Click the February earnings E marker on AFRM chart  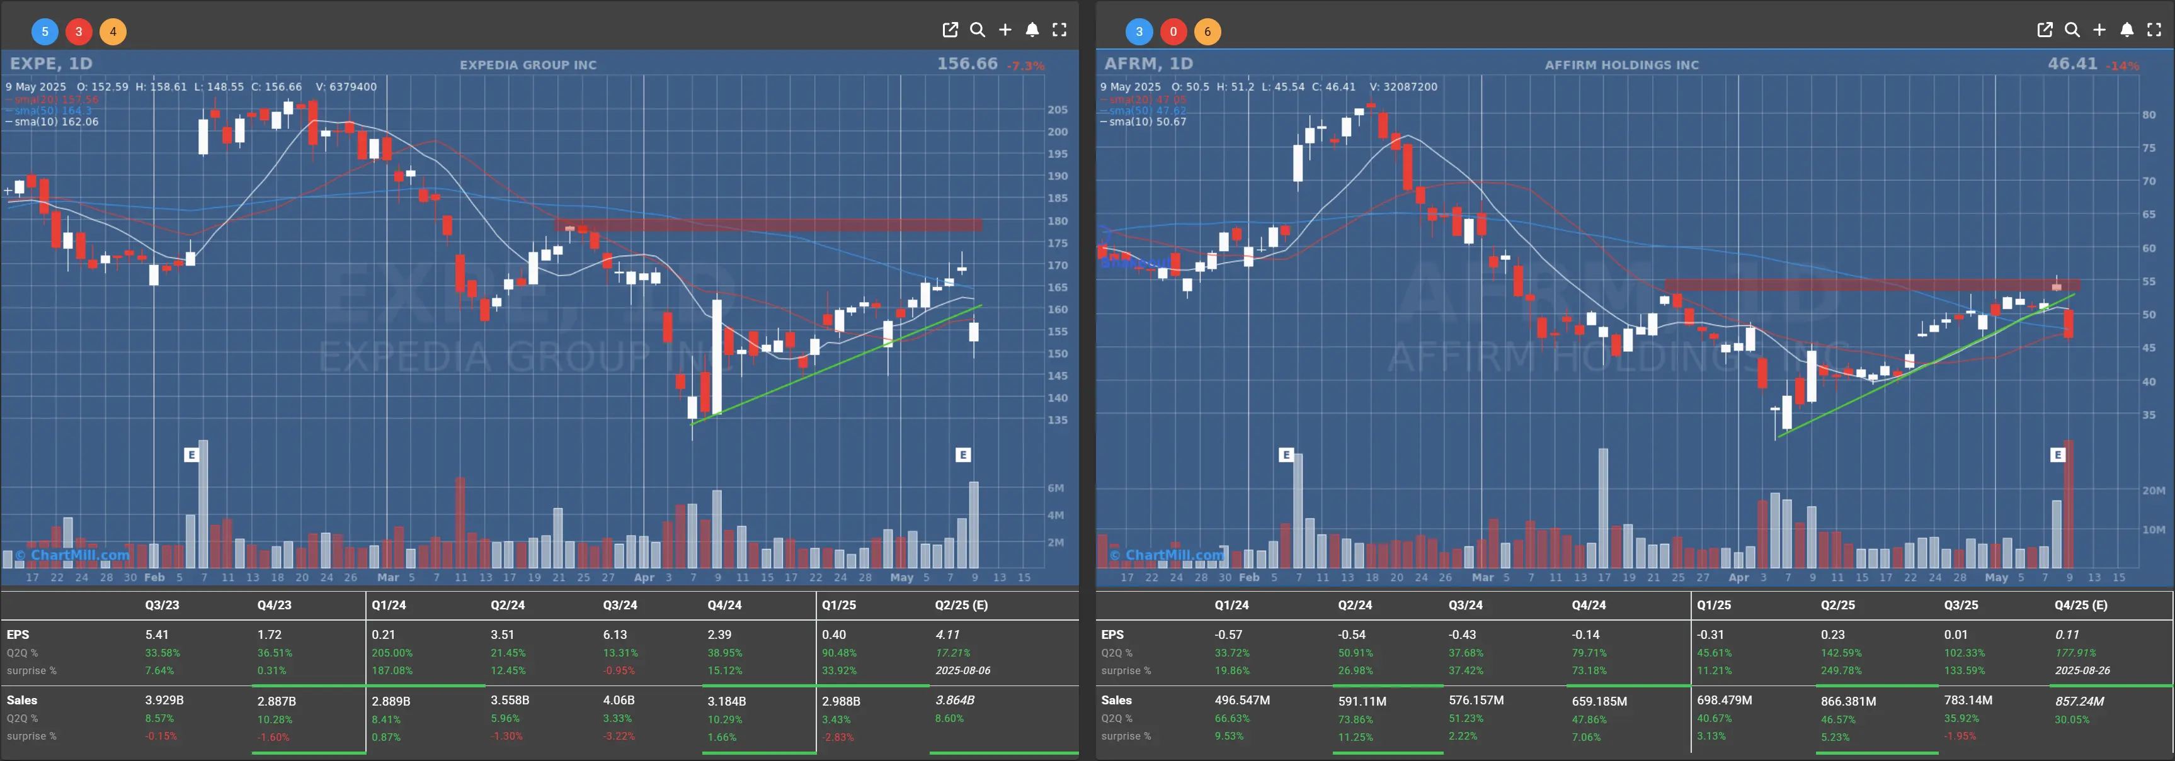pyautogui.click(x=1286, y=454)
